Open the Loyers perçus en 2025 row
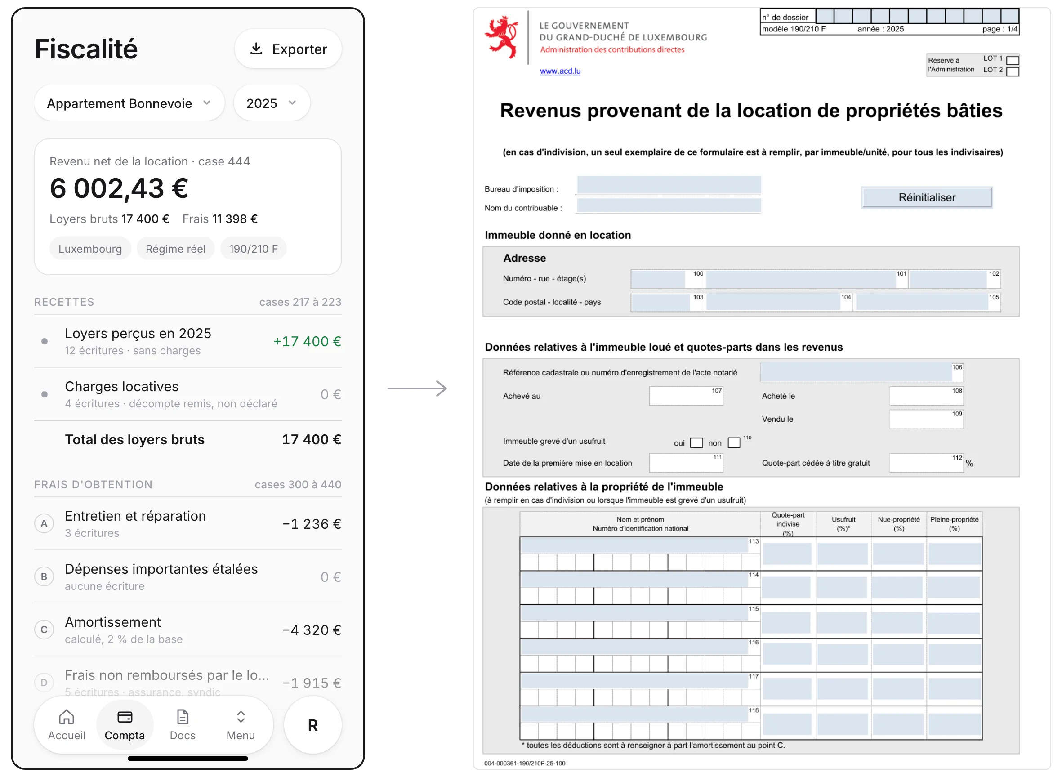Viewport: 1062px width, 777px height. coord(187,341)
